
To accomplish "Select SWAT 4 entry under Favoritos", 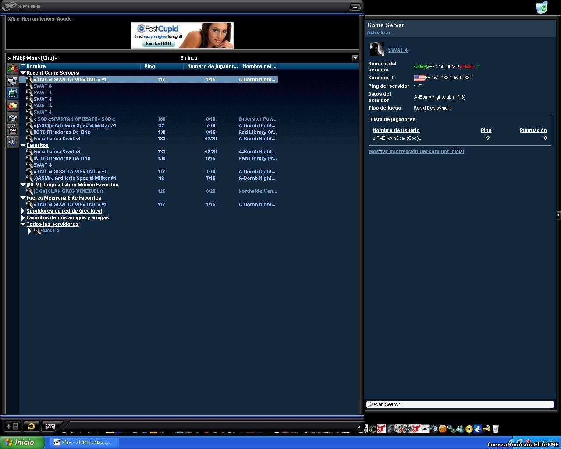I will click(x=149, y=165).
